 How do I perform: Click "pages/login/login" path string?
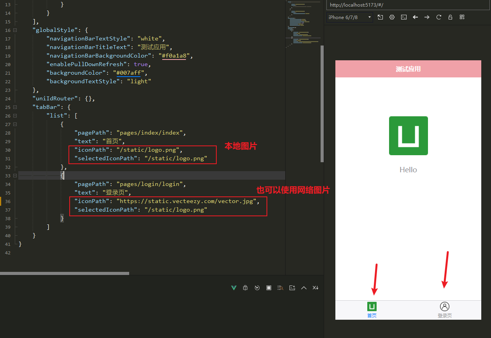coord(149,184)
